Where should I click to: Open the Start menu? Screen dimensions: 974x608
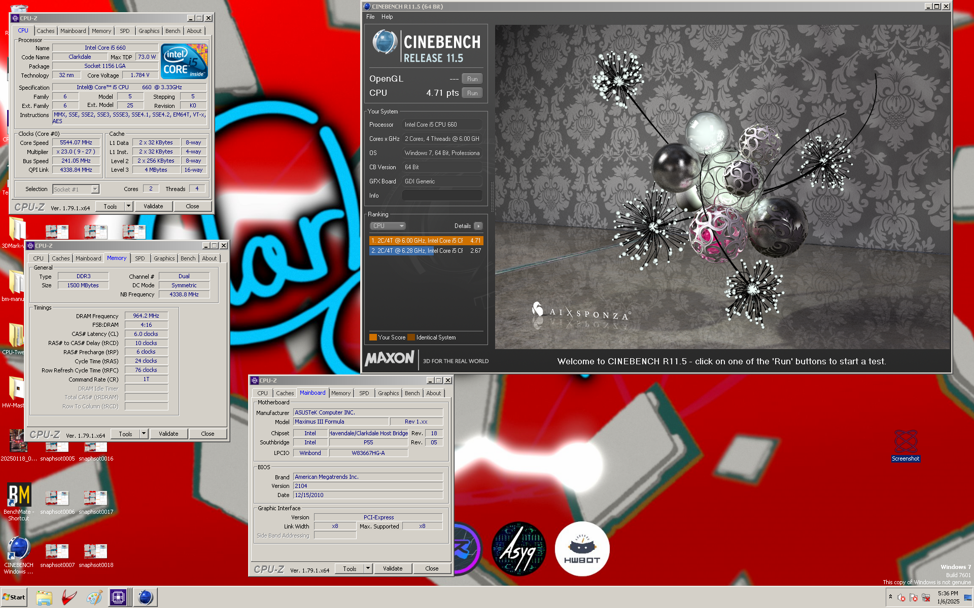point(14,597)
